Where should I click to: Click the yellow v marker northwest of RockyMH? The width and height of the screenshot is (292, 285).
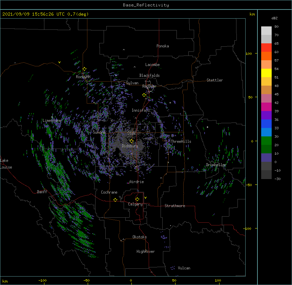point(59,62)
